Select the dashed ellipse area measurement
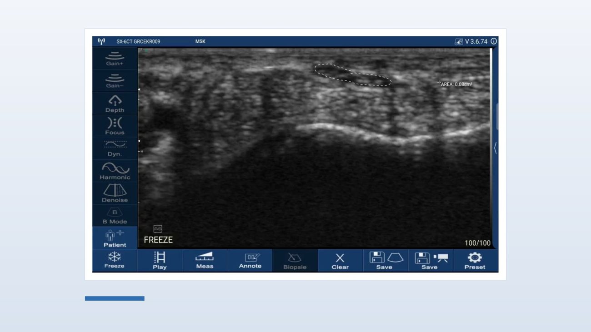 coord(353,74)
